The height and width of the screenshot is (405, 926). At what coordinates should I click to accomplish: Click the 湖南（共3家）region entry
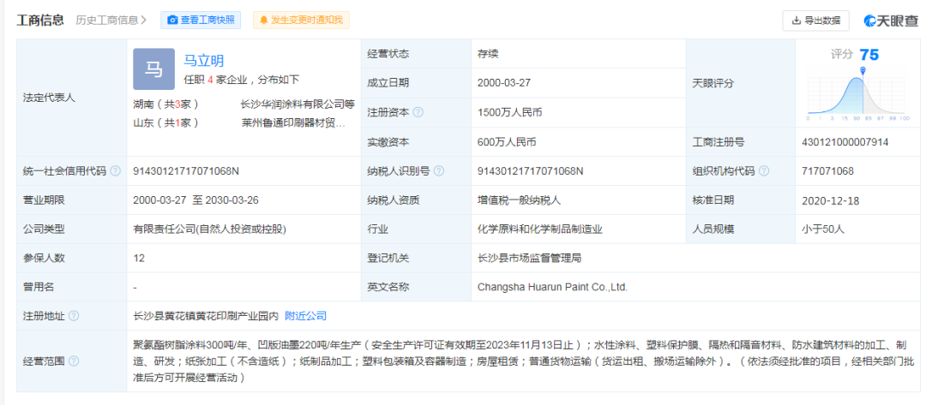click(165, 104)
